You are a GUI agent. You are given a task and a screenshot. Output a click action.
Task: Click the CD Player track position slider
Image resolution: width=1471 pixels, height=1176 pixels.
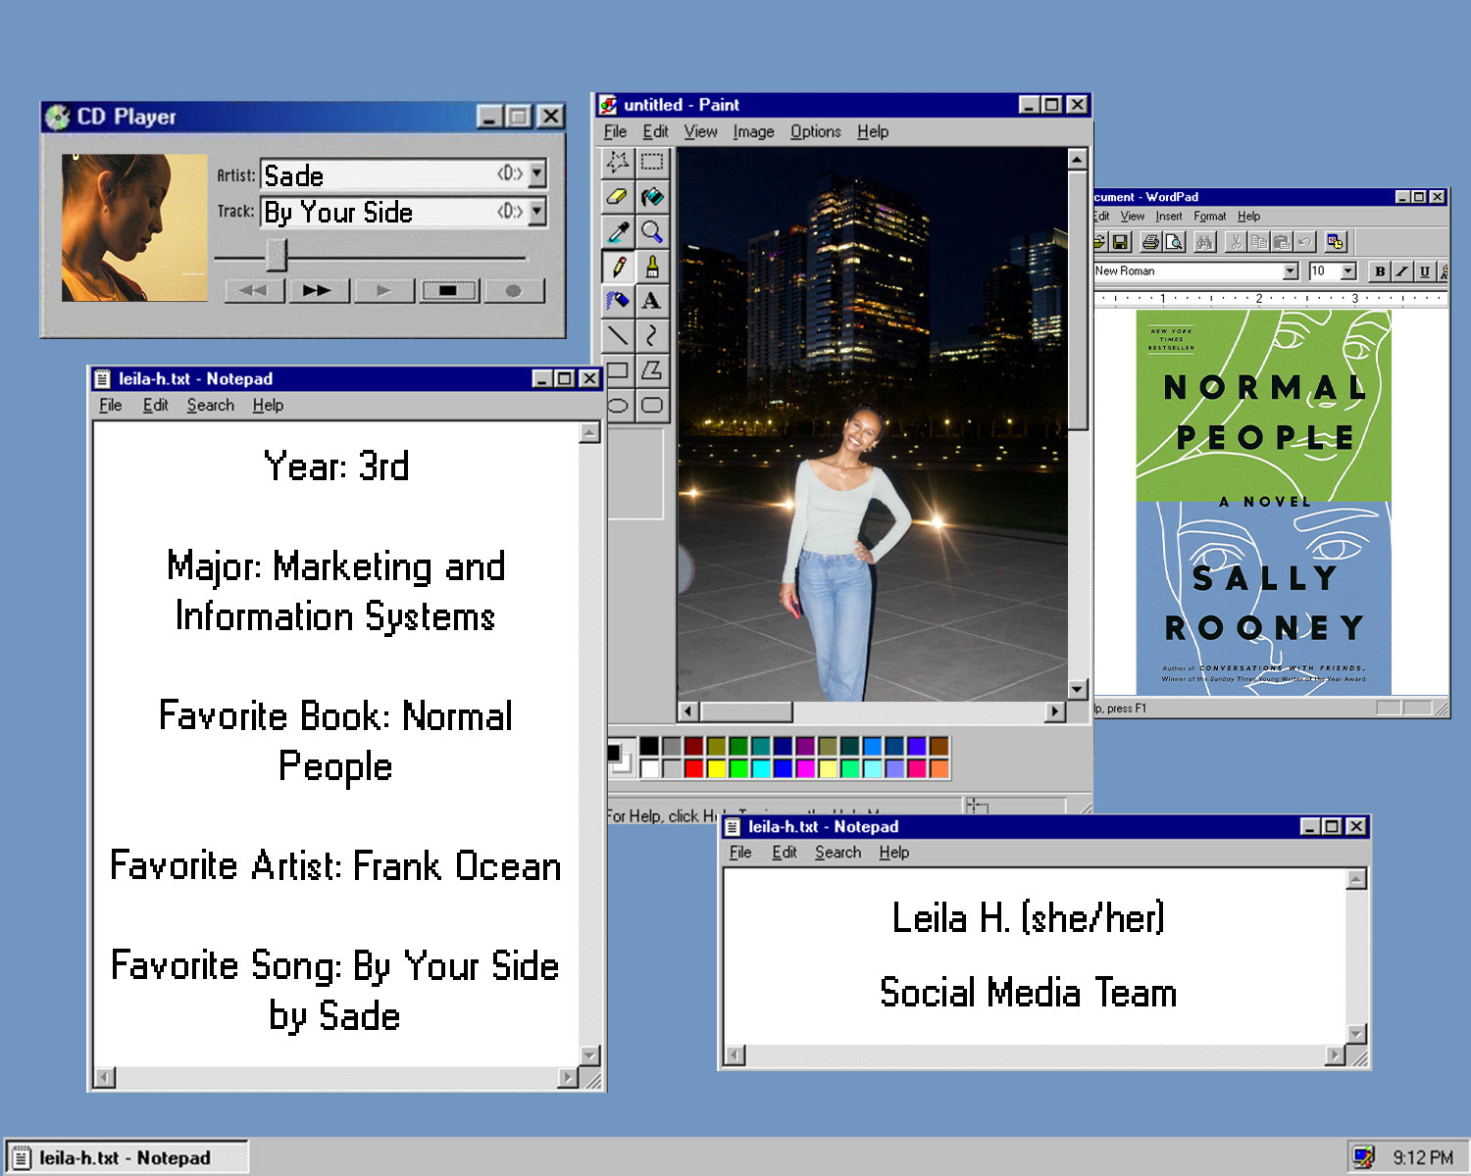click(x=277, y=257)
